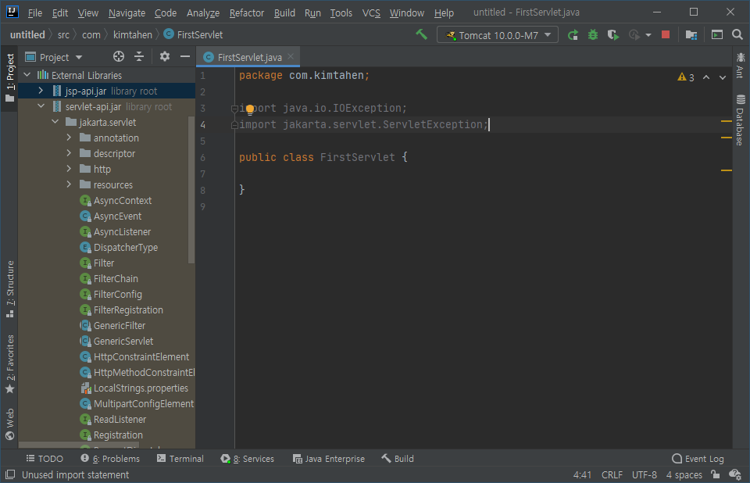Fold the import block on line 3

pos(234,109)
